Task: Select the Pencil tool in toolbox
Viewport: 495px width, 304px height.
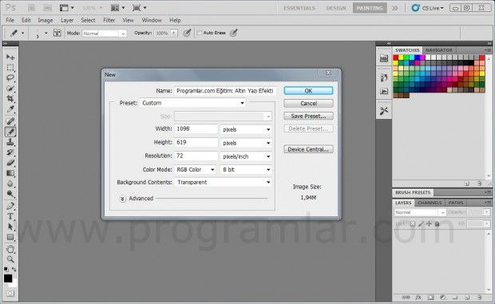Action: coord(10,132)
